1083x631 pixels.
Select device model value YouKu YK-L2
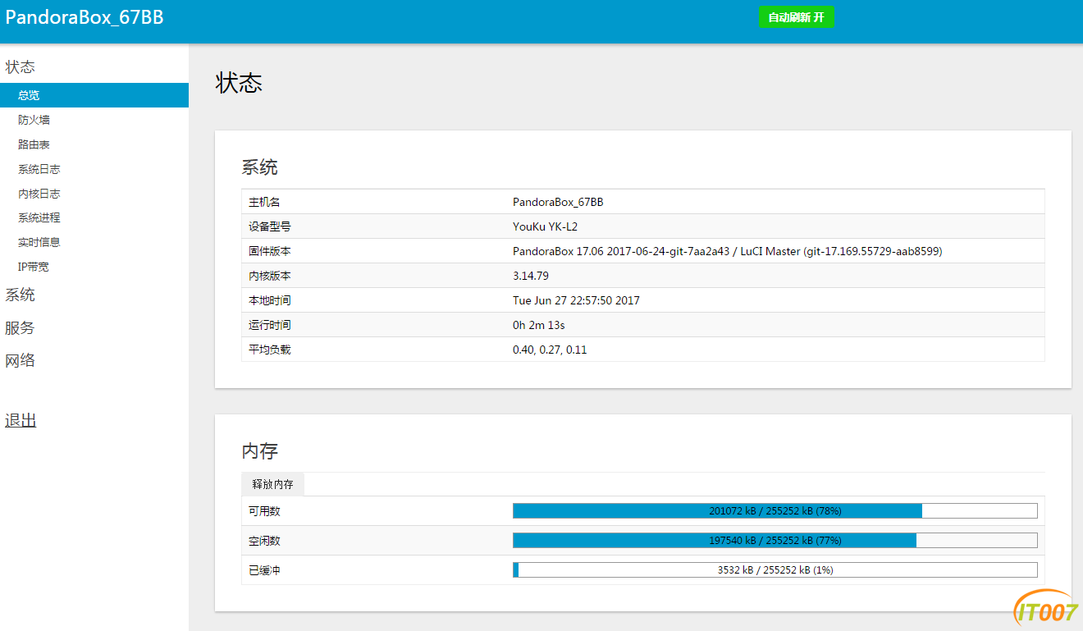pos(546,226)
